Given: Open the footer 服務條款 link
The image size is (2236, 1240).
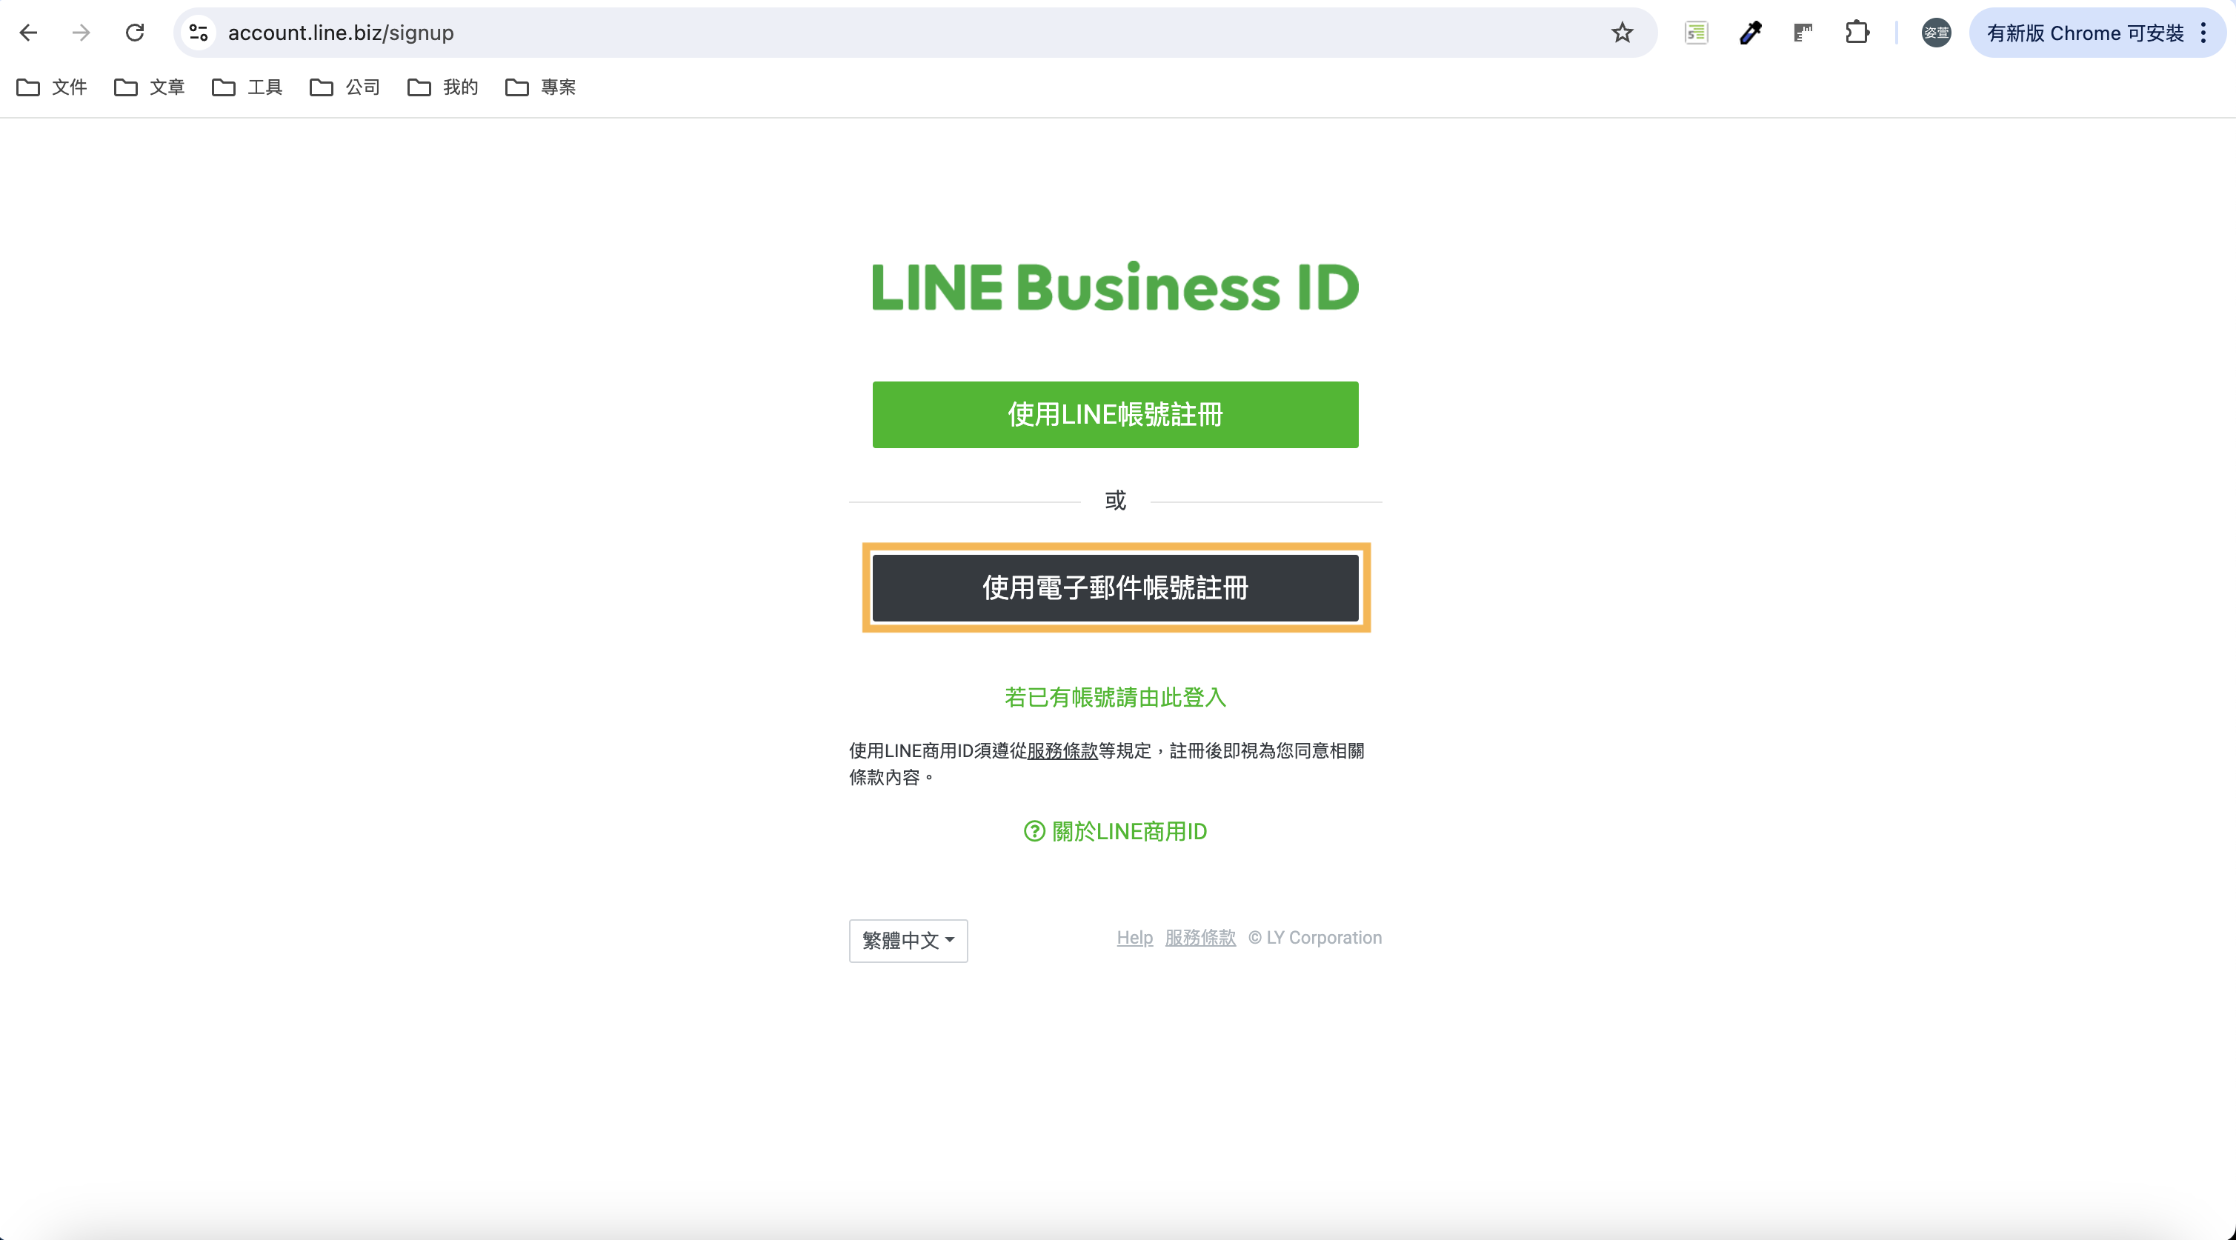Looking at the screenshot, I should pyautogui.click(x=1200, y=938).
